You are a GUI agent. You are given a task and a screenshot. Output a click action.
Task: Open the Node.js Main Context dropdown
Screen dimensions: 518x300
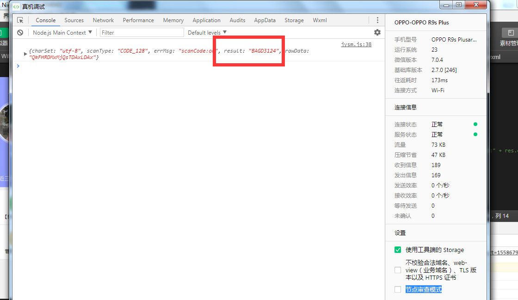click(62, 33)
